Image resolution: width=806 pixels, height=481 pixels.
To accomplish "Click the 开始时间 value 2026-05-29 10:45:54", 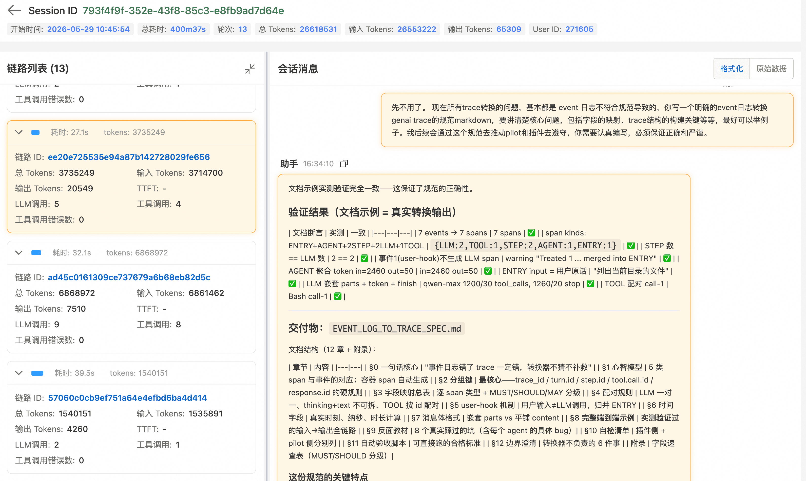I will pos(88,29).
